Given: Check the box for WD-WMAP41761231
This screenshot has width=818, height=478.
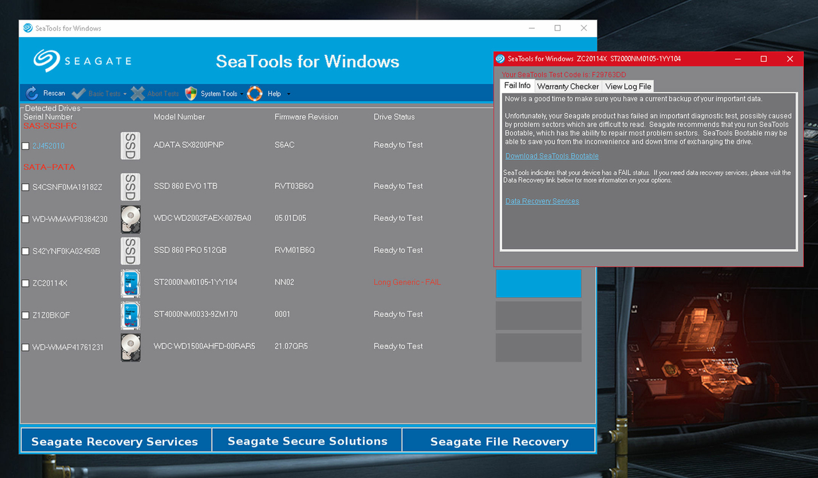Looking at the screenshot, I should pos(26,348).
